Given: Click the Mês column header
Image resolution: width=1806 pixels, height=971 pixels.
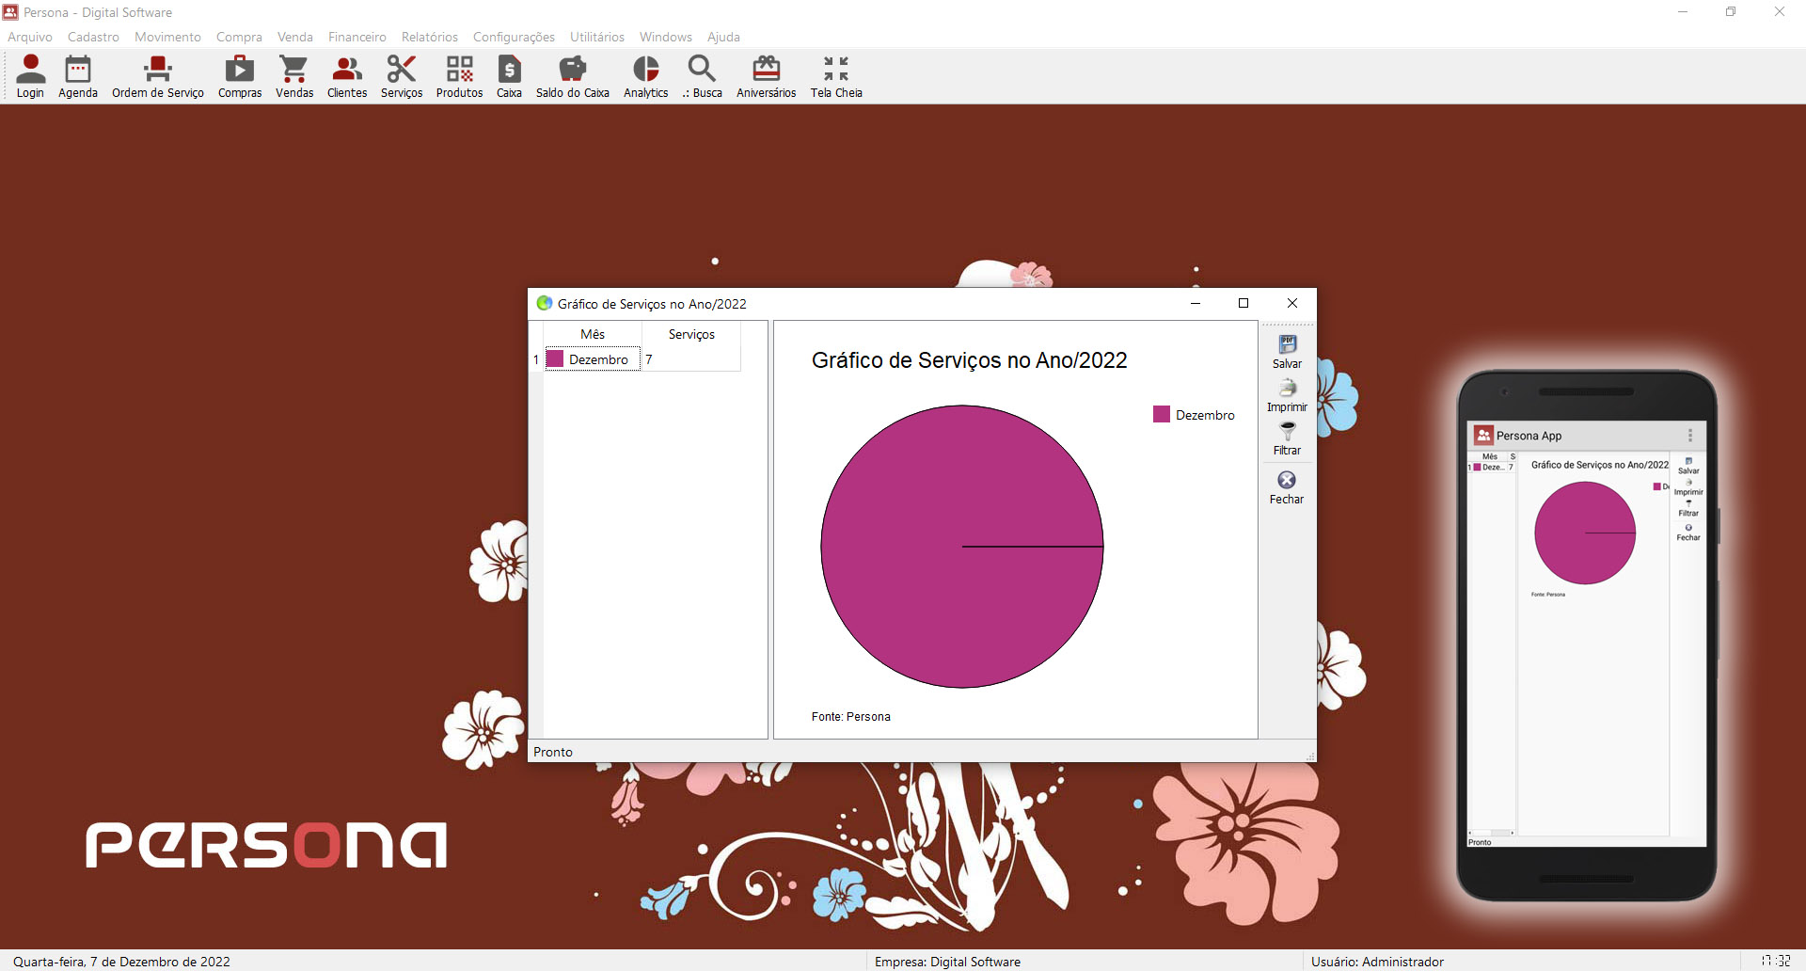Looking at the screenshot, I should [593, 334].
